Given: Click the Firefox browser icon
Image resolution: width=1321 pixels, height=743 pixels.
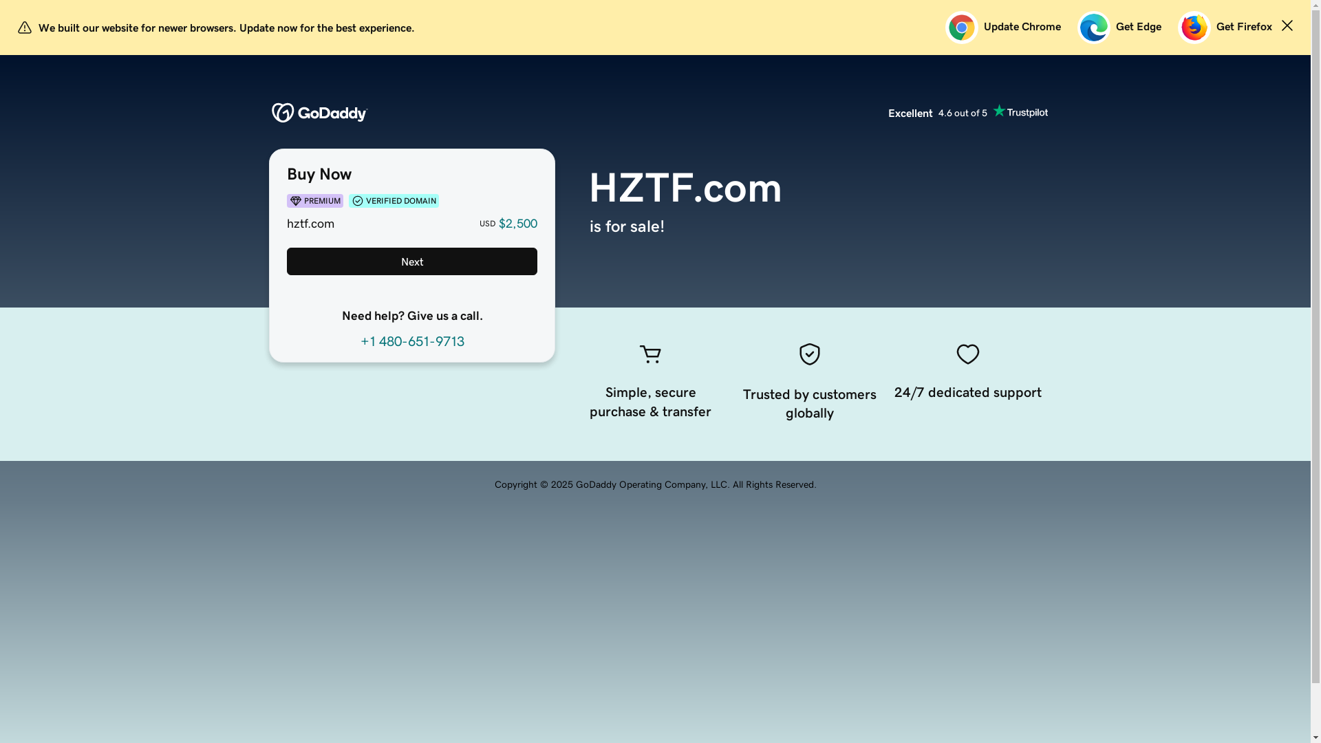Looking at the screenshot, I should (x=1194, y=28).
